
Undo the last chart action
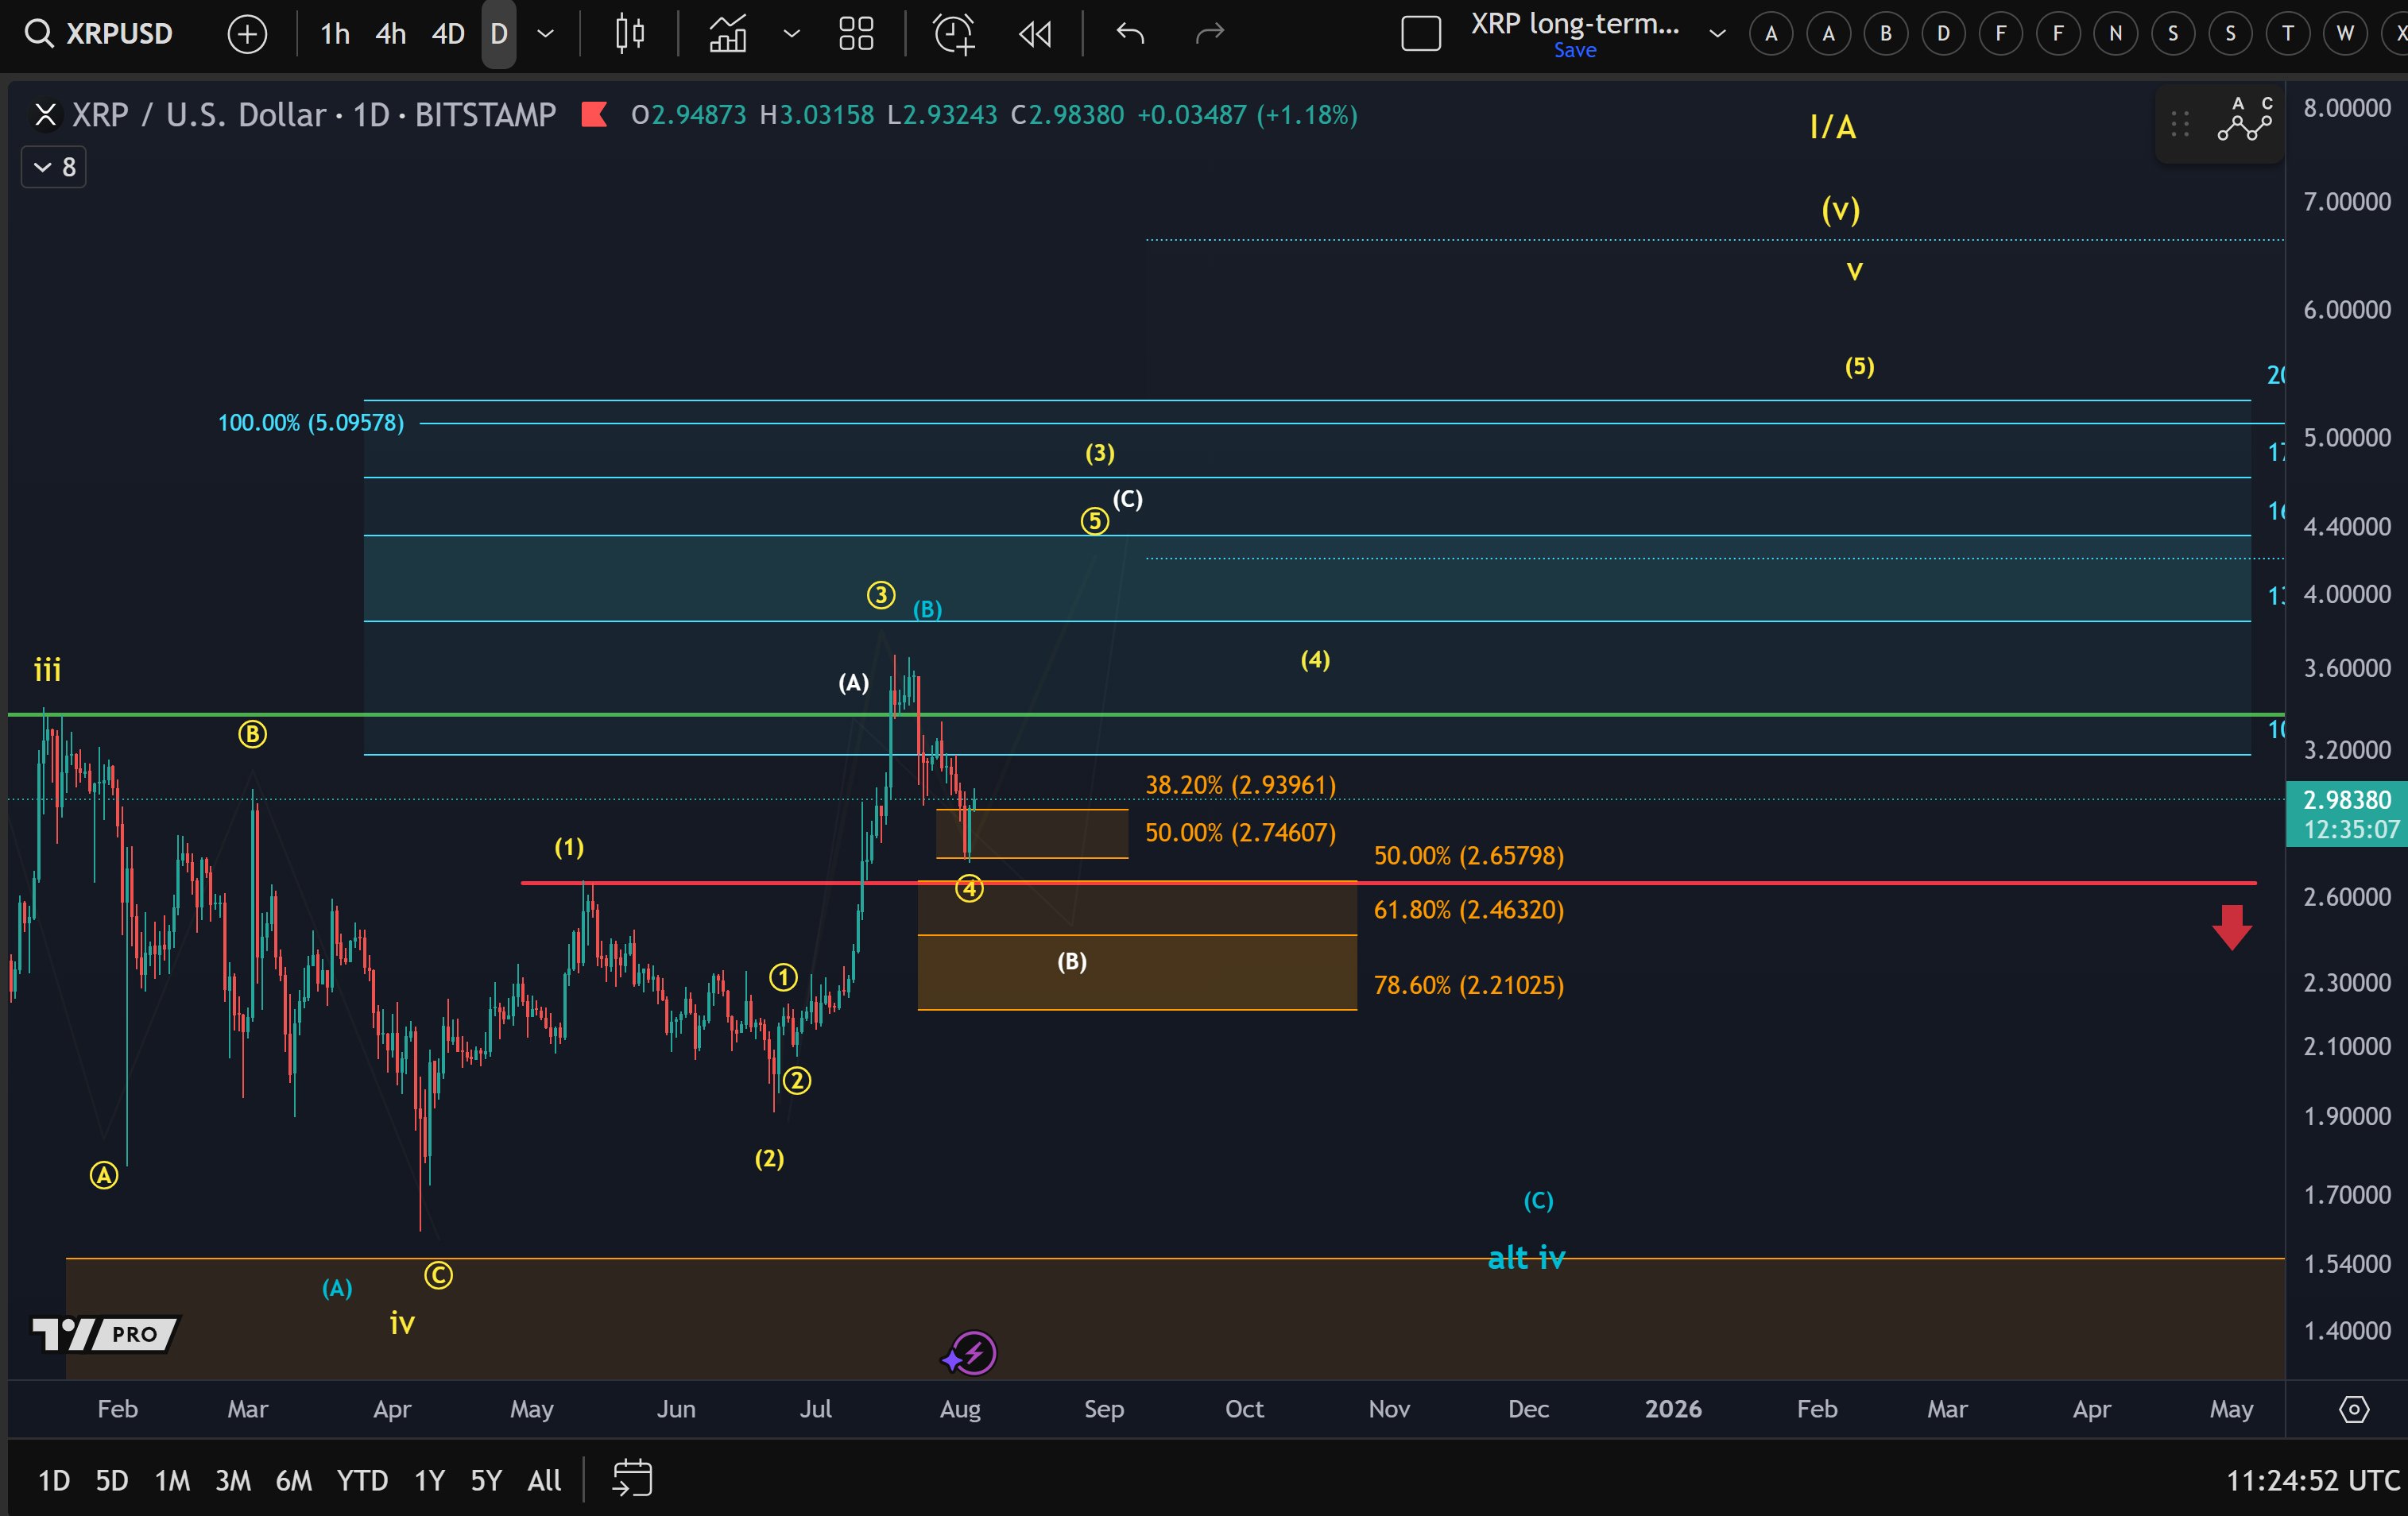pyautogui.click(x=1130, y=34)
